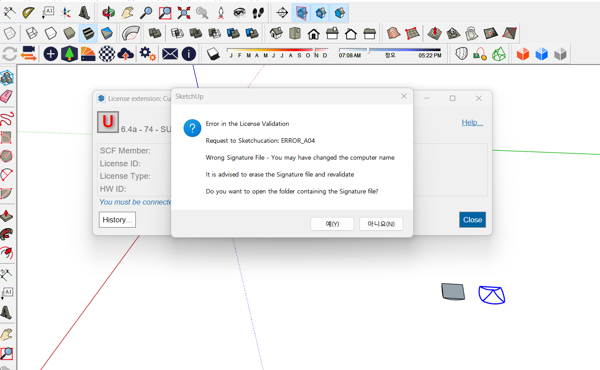Toggle Display Section Planes
600x370 pixels.
click(x=301, y=12)
